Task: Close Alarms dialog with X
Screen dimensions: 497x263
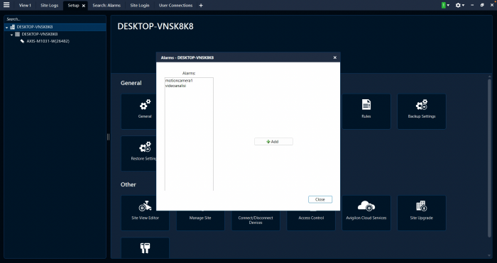Action: point(334,57)
